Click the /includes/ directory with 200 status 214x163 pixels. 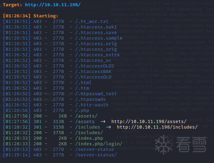point(89,133)
